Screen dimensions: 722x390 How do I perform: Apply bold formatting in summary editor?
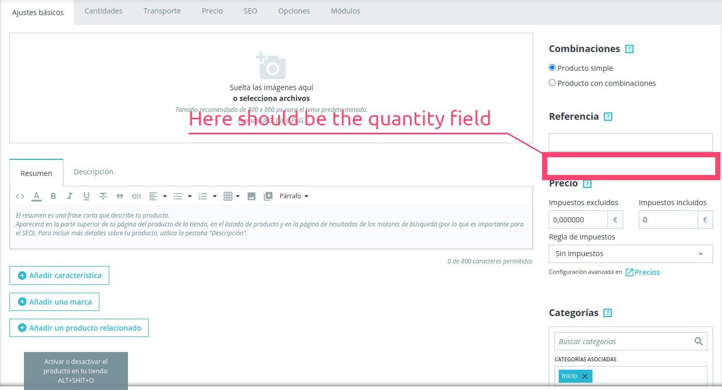[53, 196]
